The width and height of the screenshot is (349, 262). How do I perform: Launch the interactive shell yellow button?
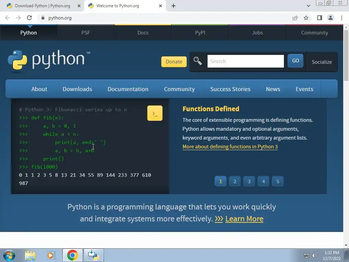(155, 113)
